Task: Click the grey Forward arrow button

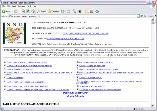Action: 16,11
